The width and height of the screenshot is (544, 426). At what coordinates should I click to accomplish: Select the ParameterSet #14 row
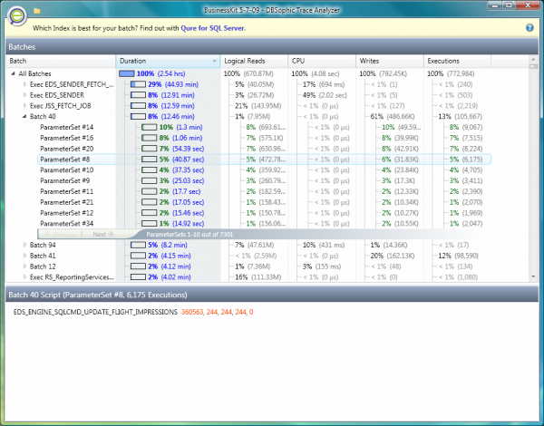coord(67,127)
